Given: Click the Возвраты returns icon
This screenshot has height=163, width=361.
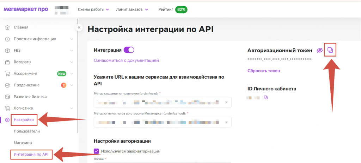Looking at the screenshot, I should [x=7, y=62].
